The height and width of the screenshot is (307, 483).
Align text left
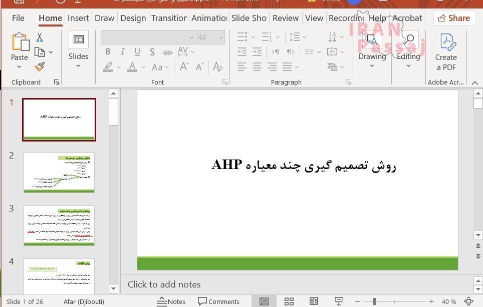pyautogui.click(x=242, y=66)
